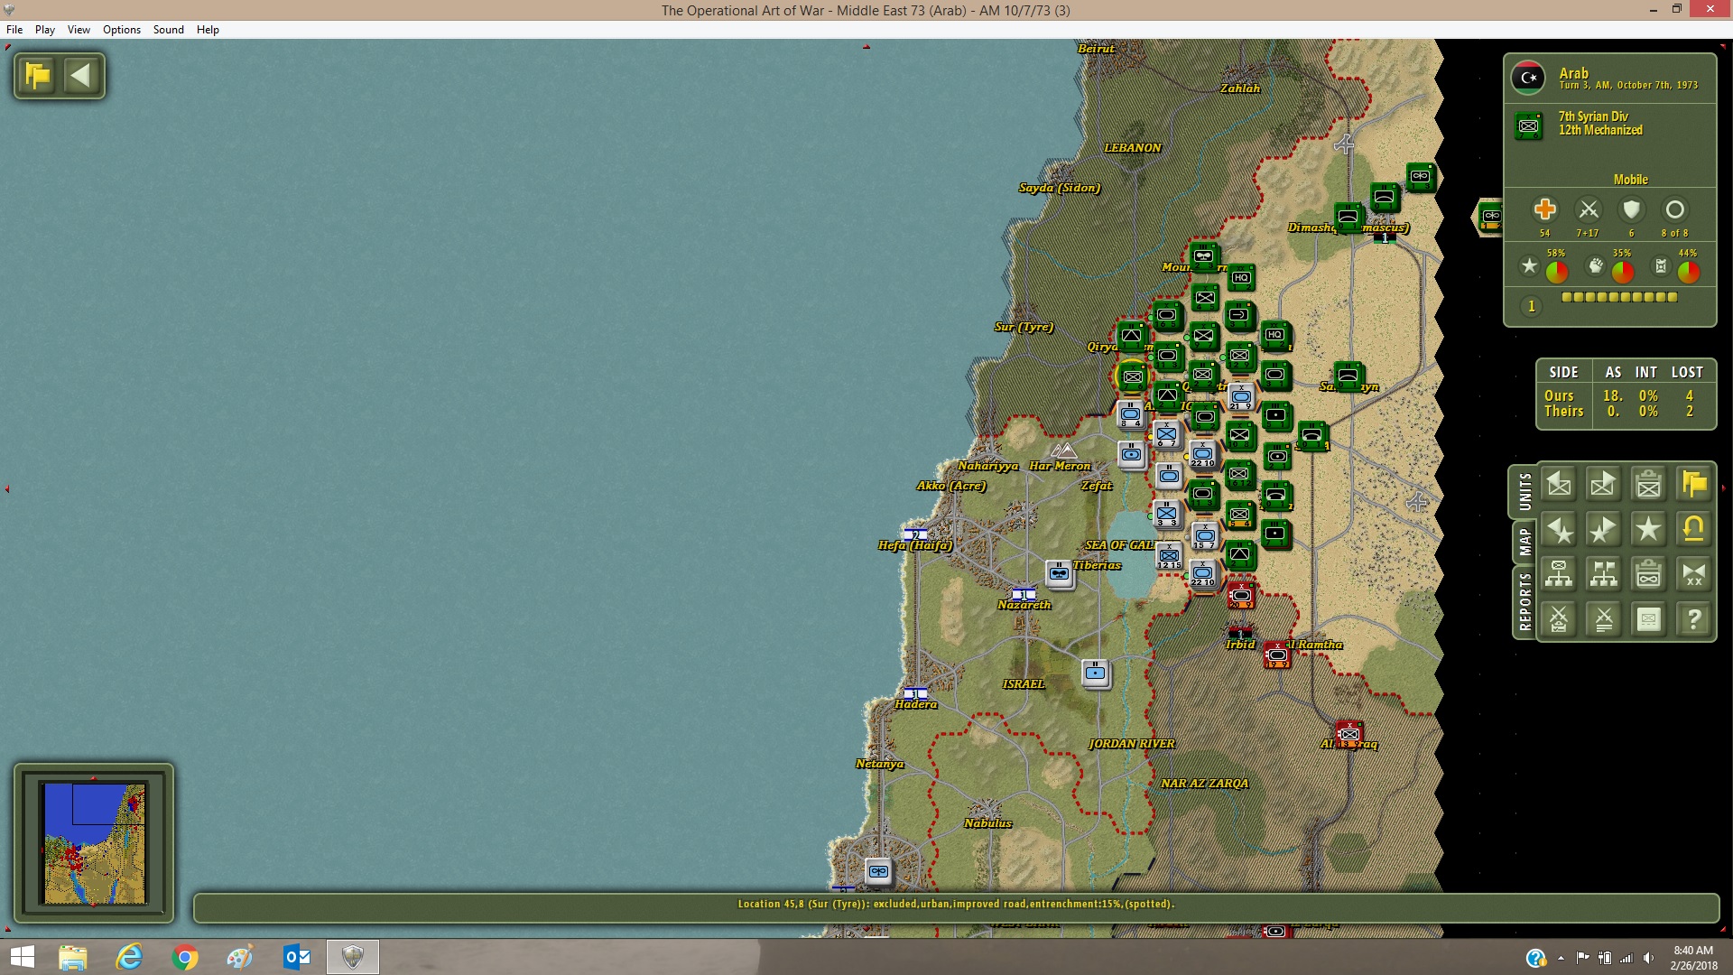Click the 44% supply pie indicator
The image size is (1733, 975).
pyautogui.click(x=1689, y=271)
